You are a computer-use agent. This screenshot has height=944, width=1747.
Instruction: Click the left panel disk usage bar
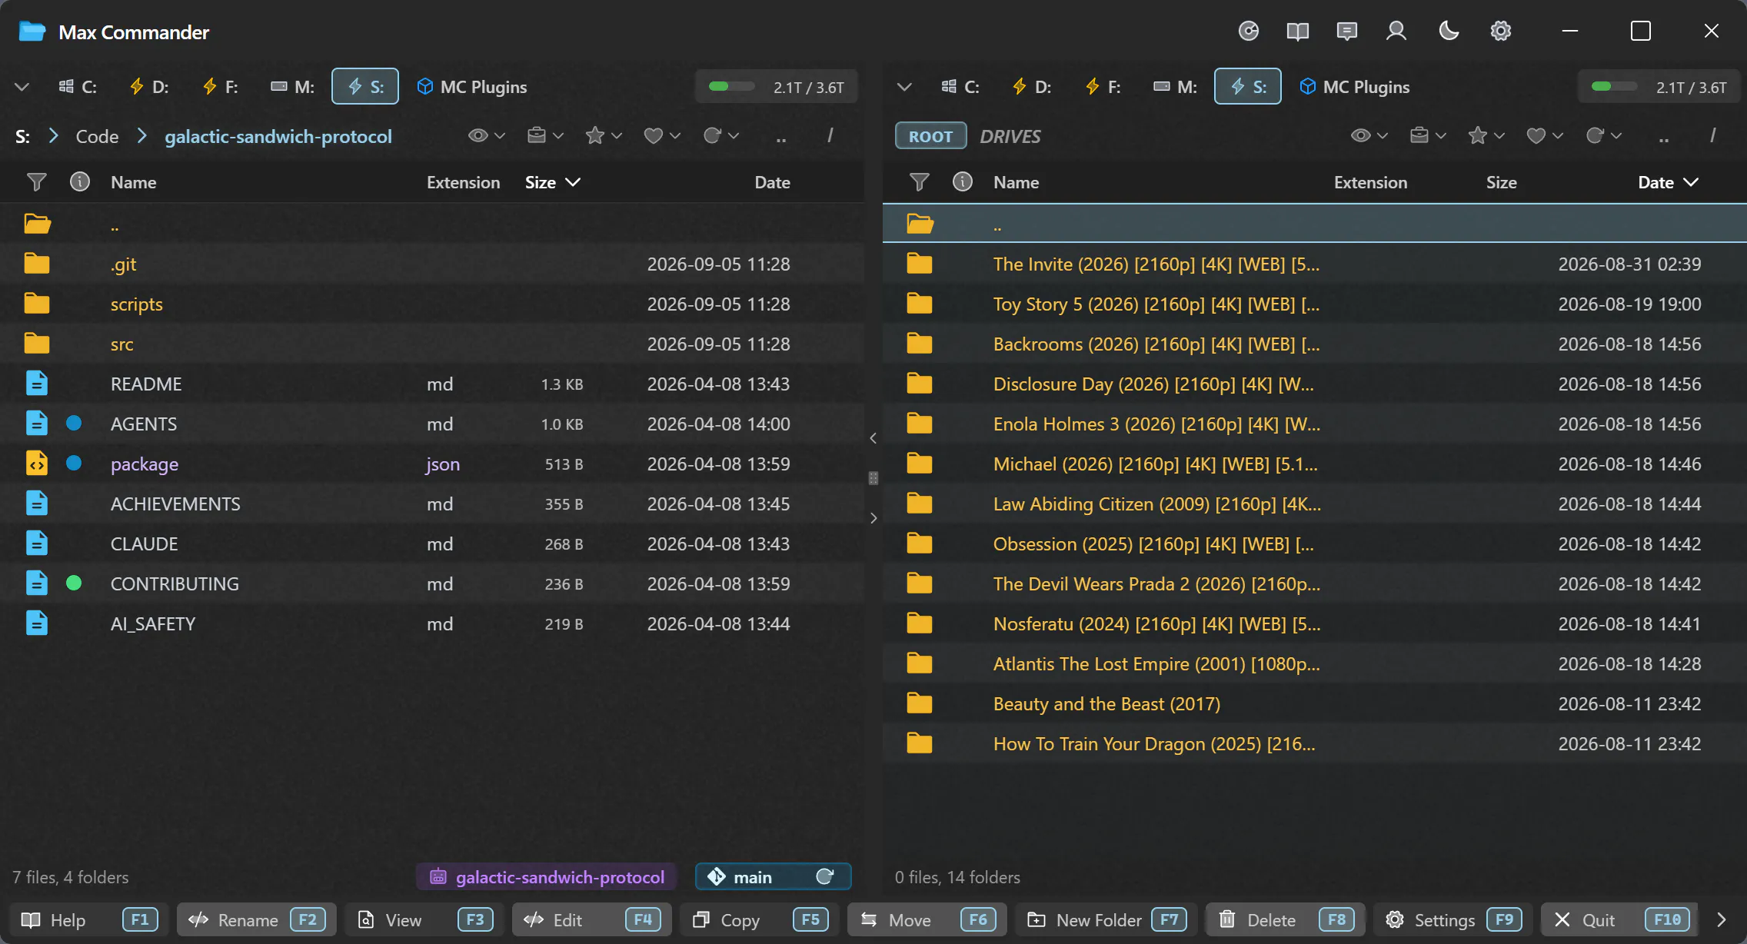pos(777,87)
